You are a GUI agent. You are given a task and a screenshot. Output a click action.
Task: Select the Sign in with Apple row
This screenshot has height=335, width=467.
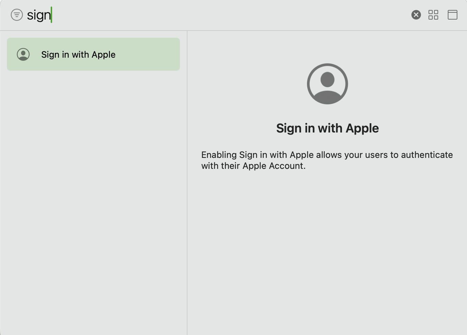(93, 54)
